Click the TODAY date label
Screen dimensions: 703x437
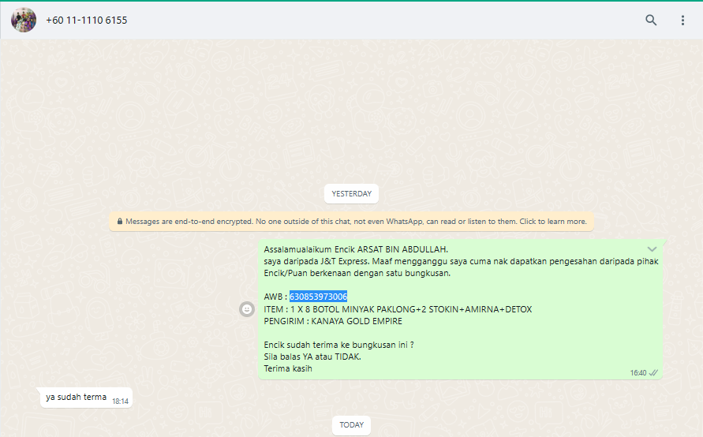pyautogui.click(x=351, y=425)
